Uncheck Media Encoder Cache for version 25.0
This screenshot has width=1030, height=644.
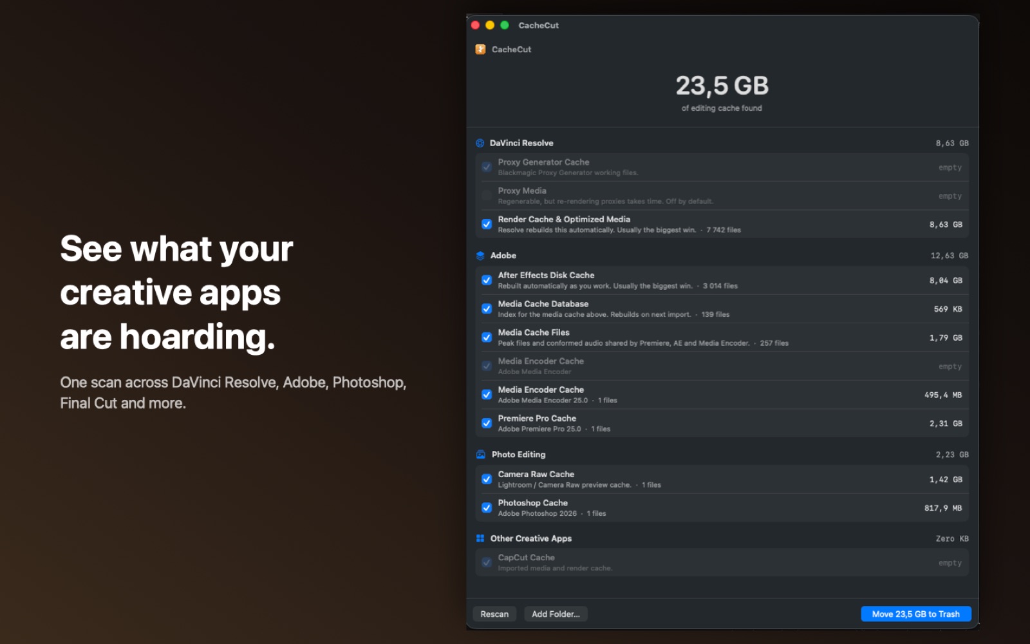pyautogui.click(x=487, y=395)
